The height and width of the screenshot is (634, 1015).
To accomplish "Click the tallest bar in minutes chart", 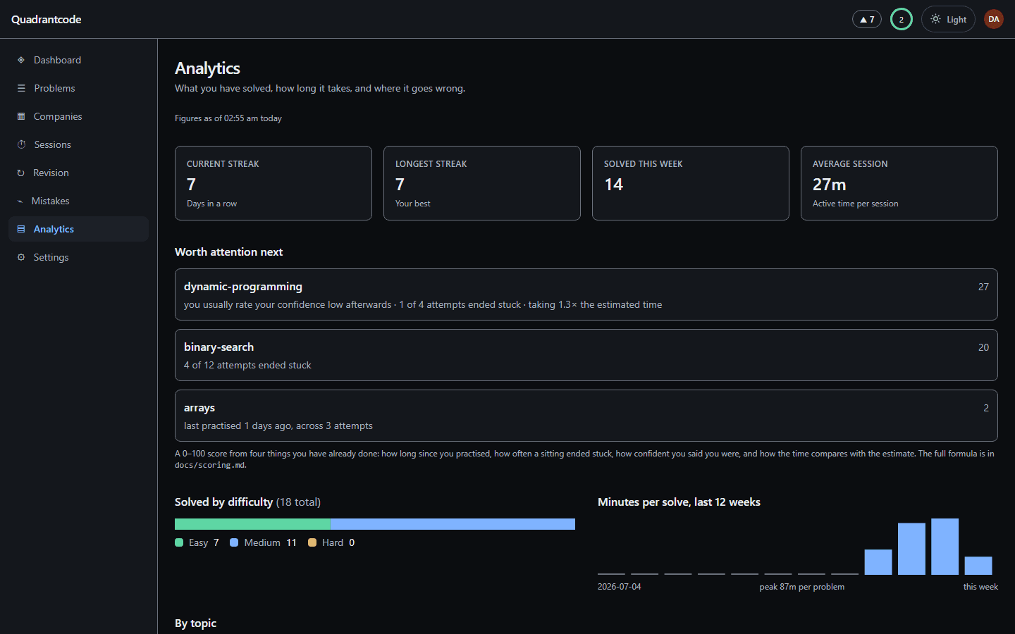I will pos(945,547).
